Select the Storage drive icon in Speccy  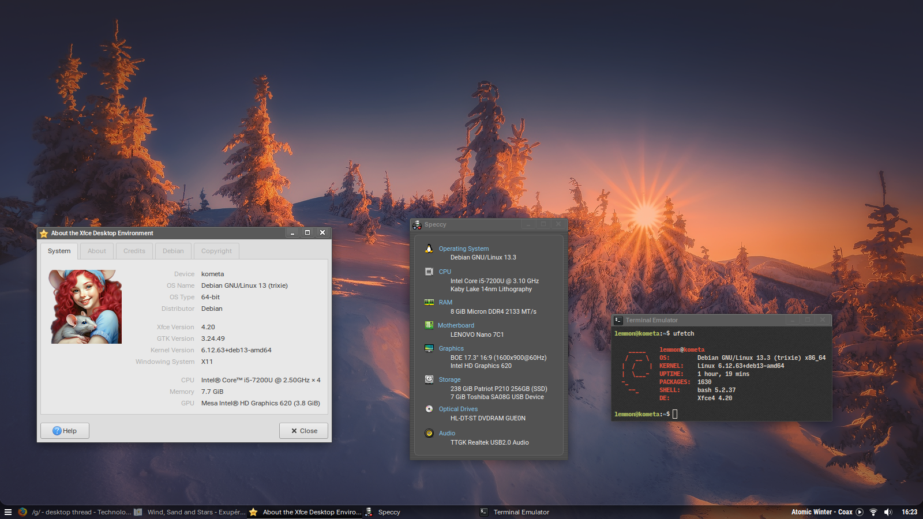[429, 379]
